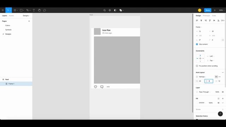Click the three-dots more icon in post
The image size is (226, 127).
click(108, 87)
